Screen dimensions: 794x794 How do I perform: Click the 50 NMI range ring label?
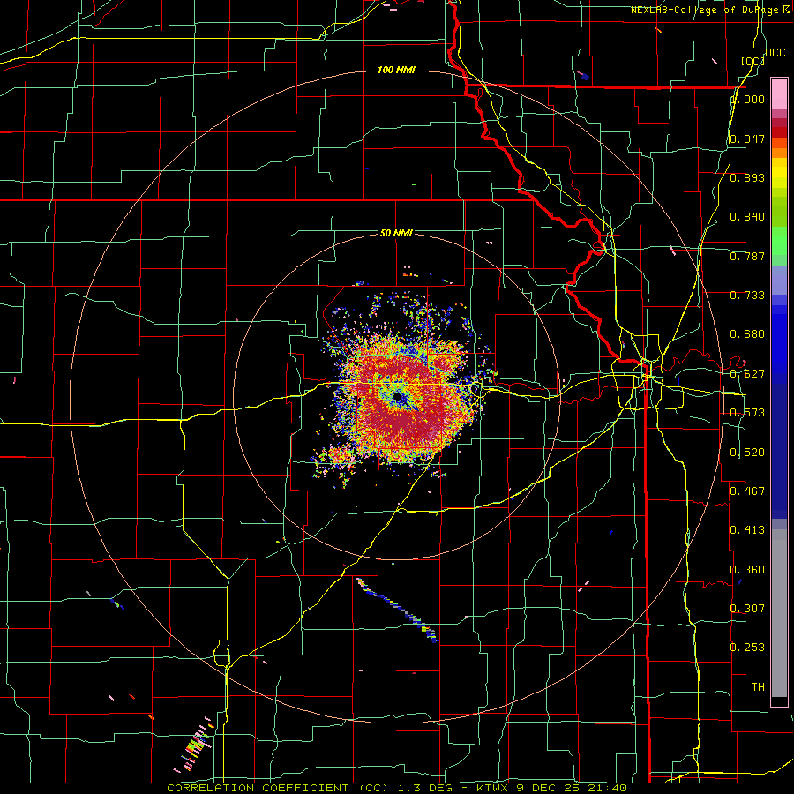(x=396, y=234)
